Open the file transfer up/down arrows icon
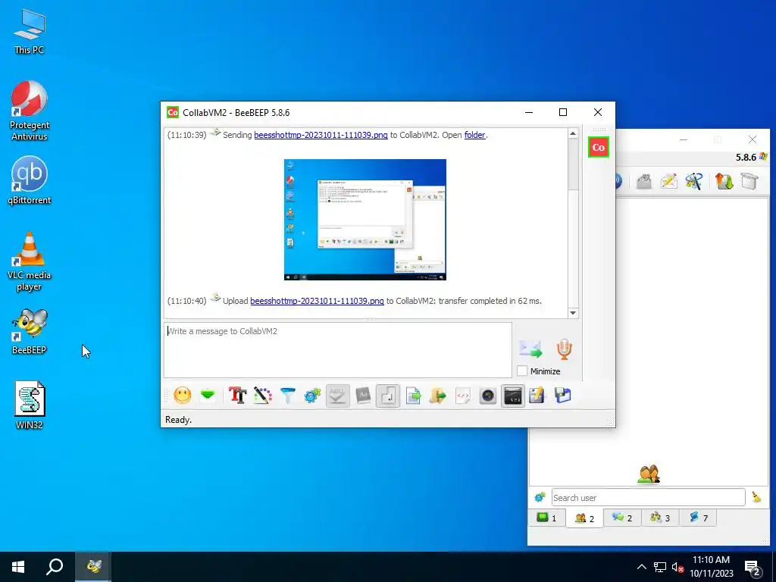This screenshot has height=582, width=776. 724,181
